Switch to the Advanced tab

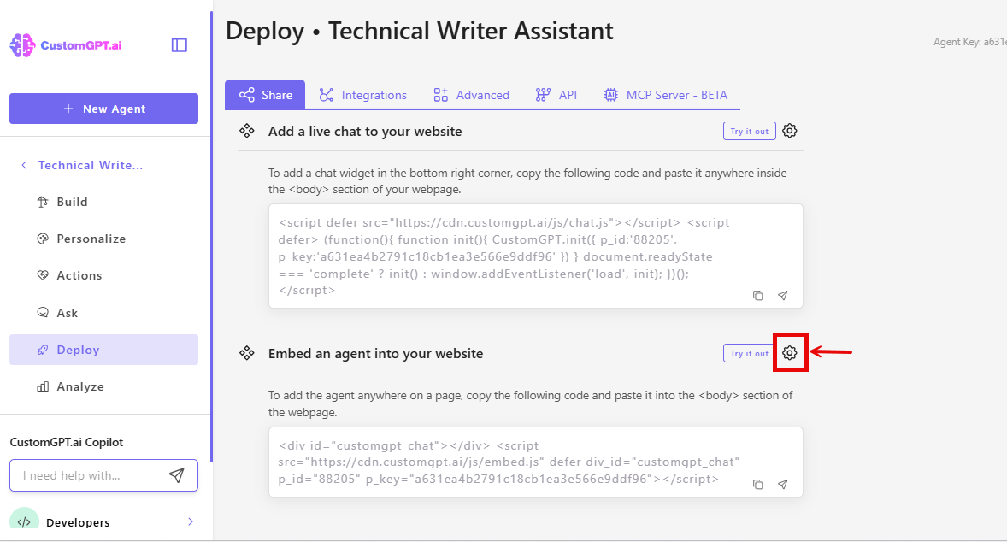tap(471, 95)
